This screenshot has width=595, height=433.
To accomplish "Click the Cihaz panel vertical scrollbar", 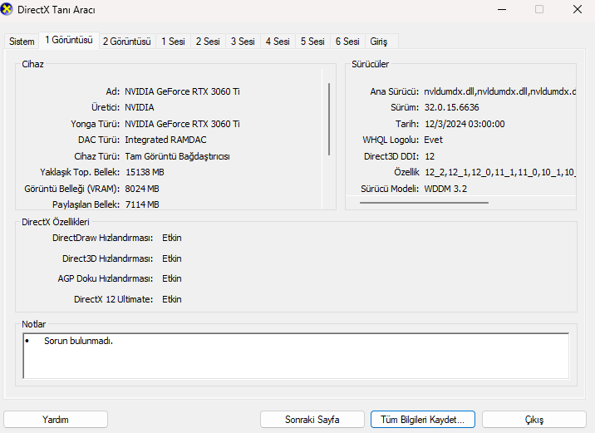I will coord(329,119).
